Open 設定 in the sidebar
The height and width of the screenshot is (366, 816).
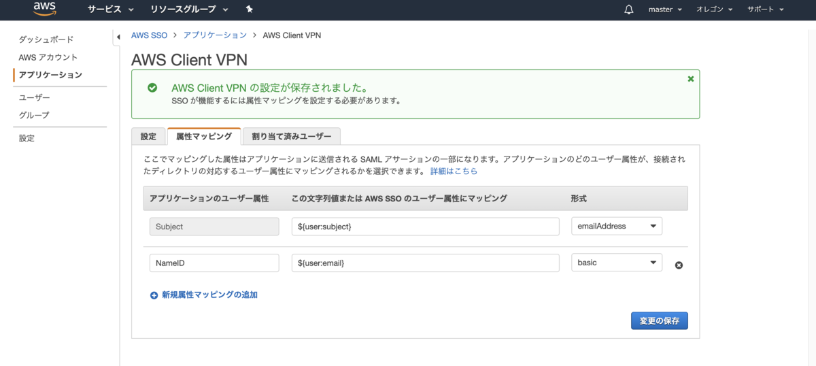point(27,138)
